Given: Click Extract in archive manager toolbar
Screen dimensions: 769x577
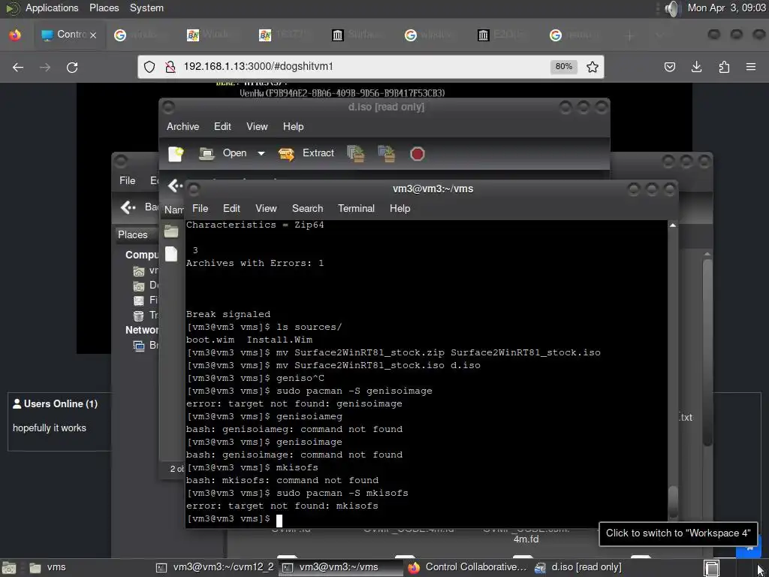Looking at the screenshot, I should (x=306, y=153).
